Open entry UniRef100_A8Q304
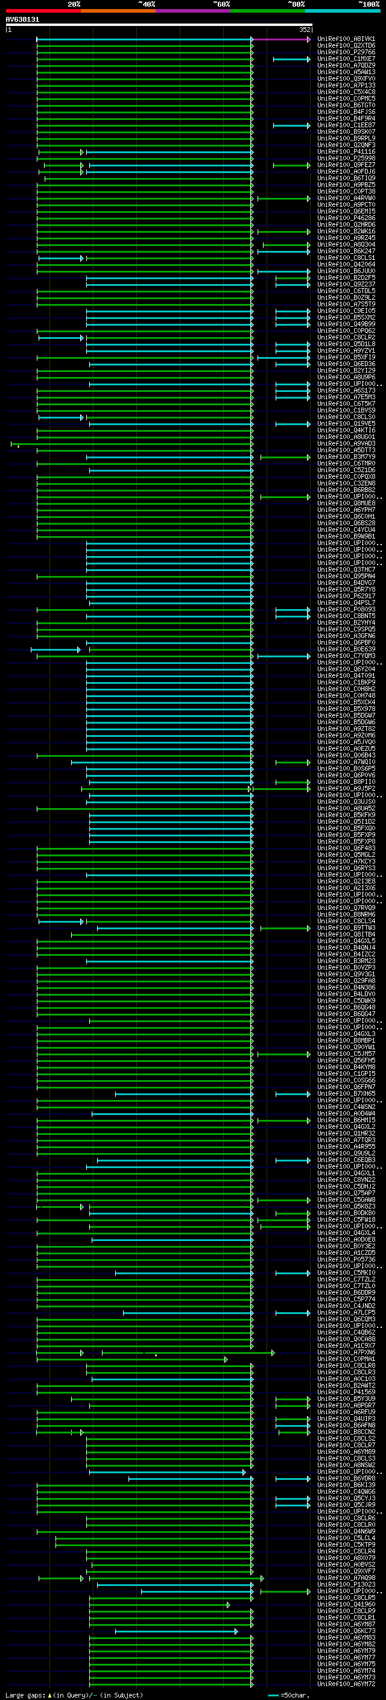The image size is (386, 1700). pos(346,245)
